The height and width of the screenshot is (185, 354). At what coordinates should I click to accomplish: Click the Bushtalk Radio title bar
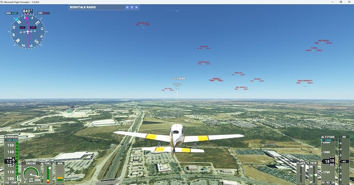point(104,7)
